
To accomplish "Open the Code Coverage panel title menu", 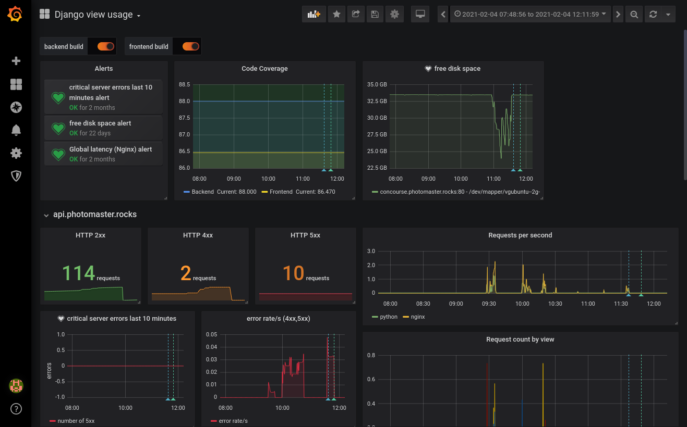I will tap(264, 68).
